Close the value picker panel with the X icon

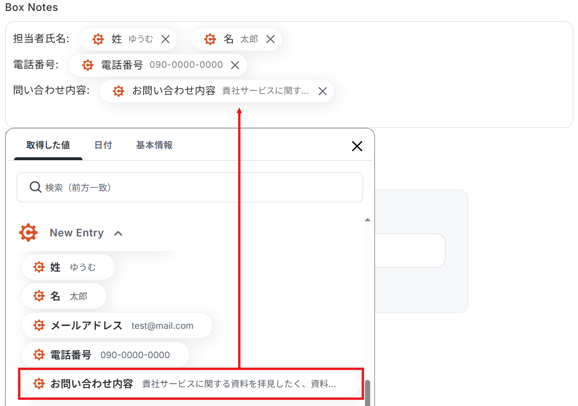click(357, 146)
